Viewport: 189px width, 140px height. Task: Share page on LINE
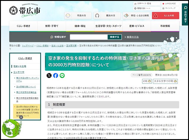coord(62,76)
